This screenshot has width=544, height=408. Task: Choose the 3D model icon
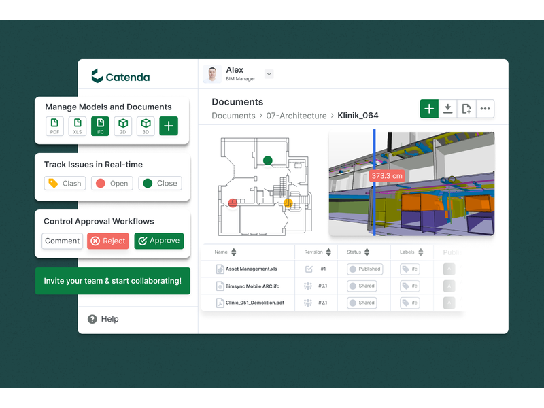(x=146, y=126)
